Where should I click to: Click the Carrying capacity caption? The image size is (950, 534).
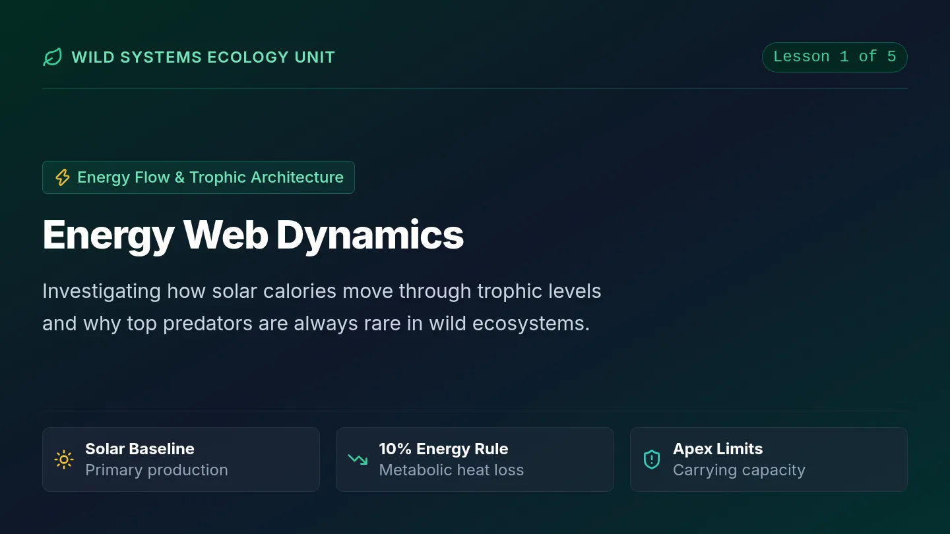(x=739, y=470)
